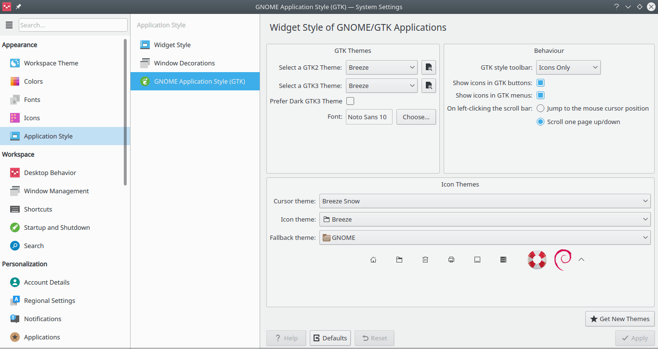Open the GTK3 Theme dropdown
This screenshot has height=349, width=658.
click(382, 86)
